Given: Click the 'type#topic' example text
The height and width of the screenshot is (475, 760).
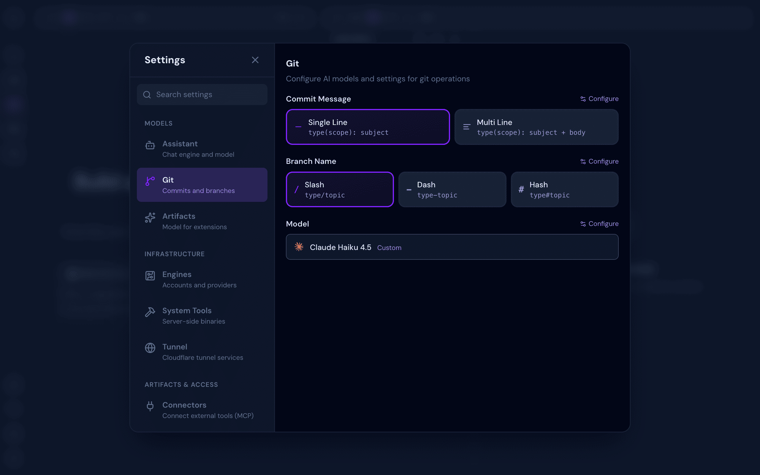Looking at the screenshot, I should coord(550,195).
